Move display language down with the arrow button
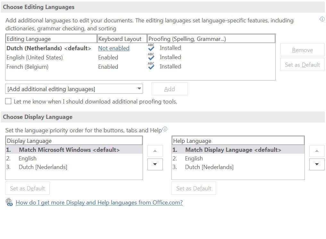 click(155, 164)
